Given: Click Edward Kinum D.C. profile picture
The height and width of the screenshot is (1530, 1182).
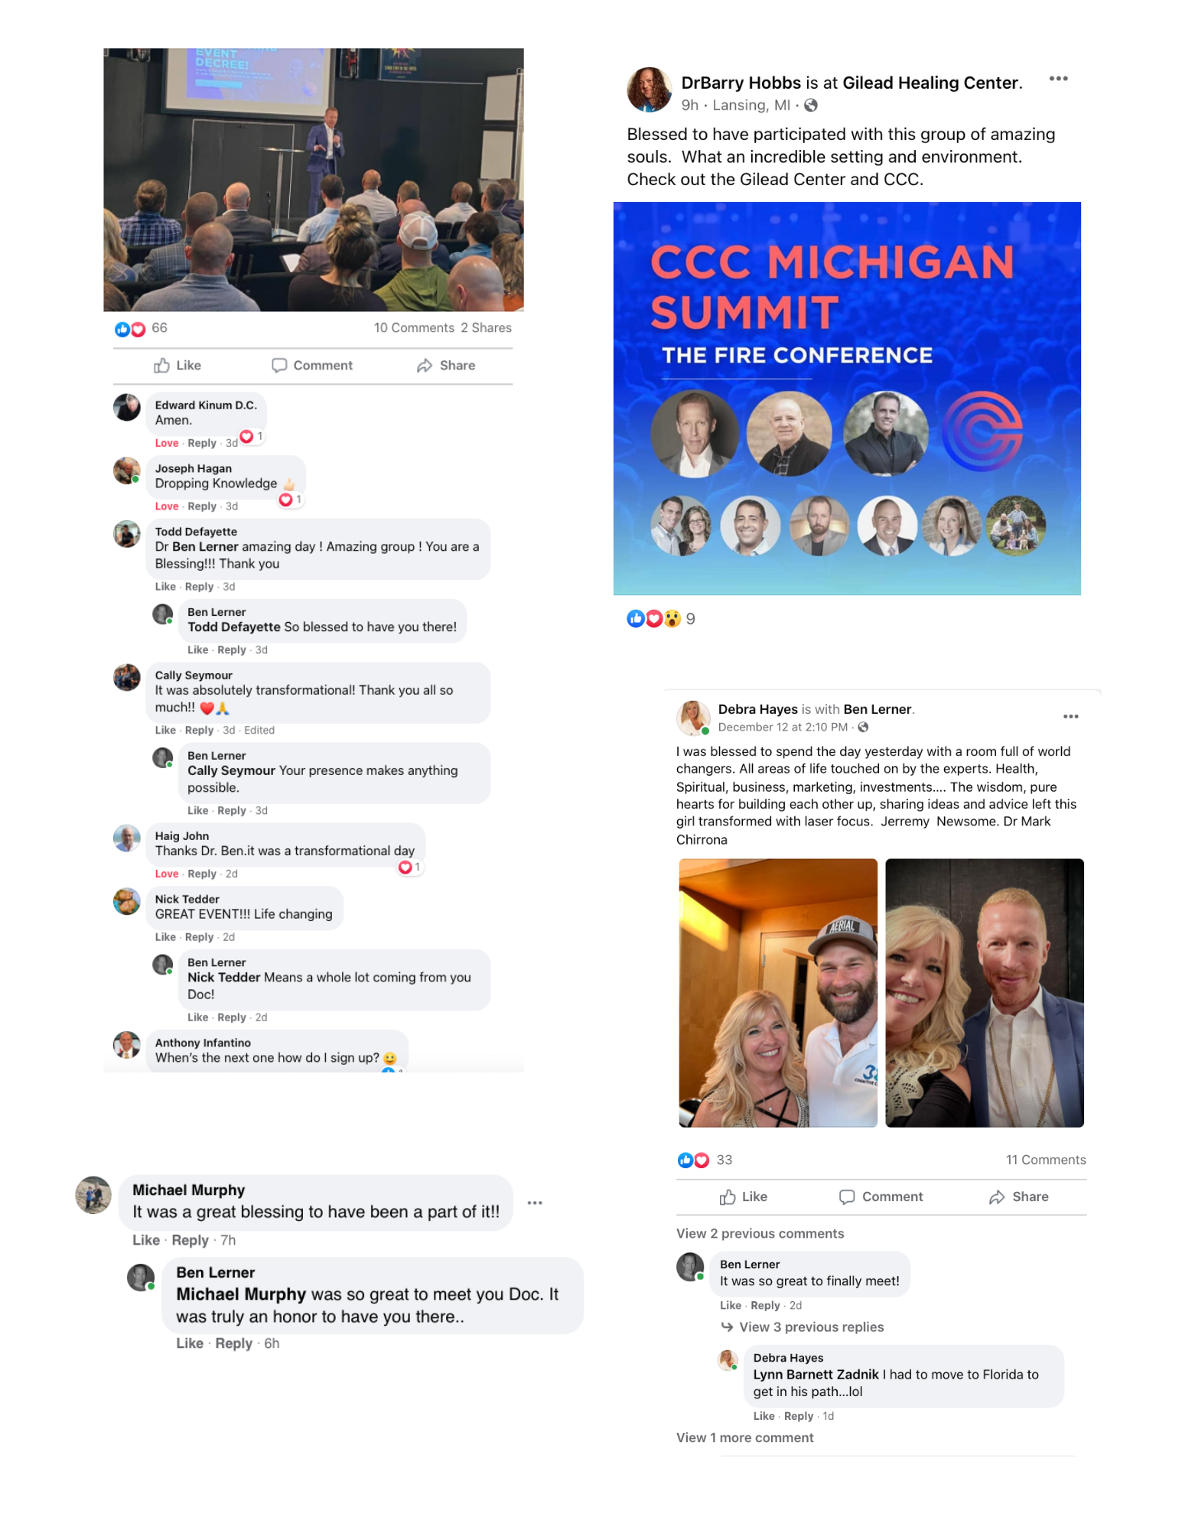Looking at the screenshot, I should 127,408.
